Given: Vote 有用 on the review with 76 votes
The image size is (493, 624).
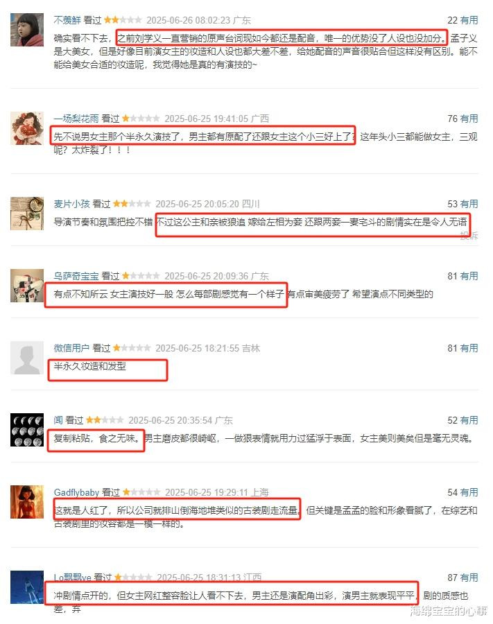Looking at the screenshot, I should coord(469,118).
